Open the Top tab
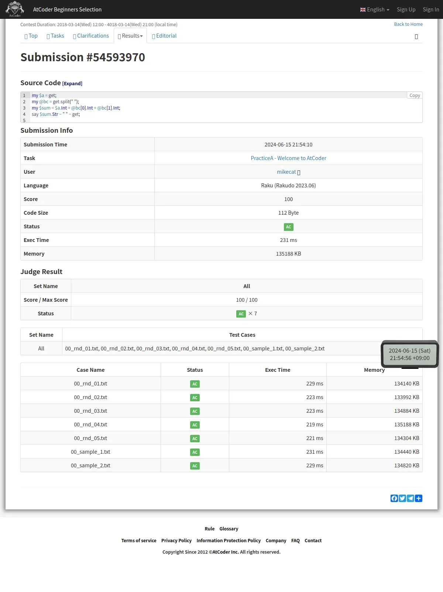443x592 pixels. (x=31, y=36)
